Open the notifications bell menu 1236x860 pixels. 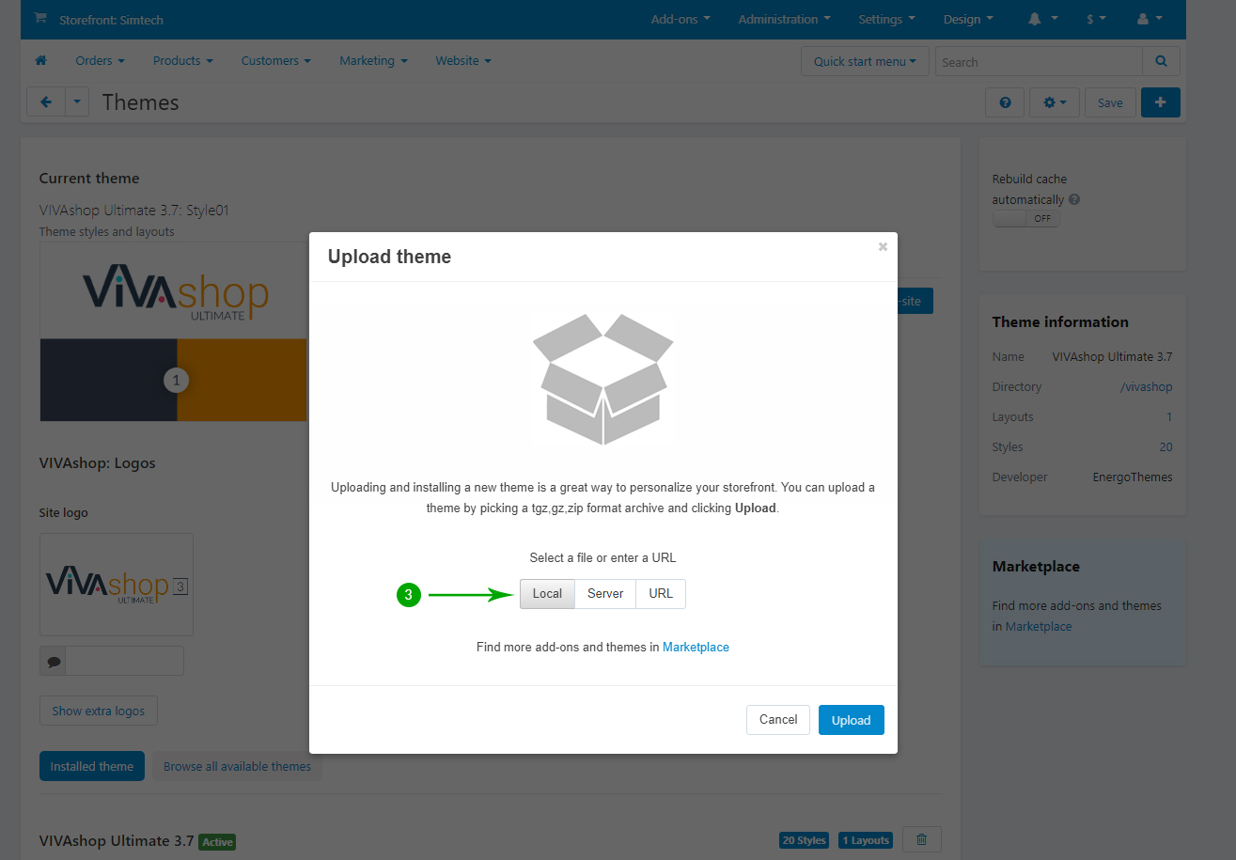click(x=1042, y=19)
